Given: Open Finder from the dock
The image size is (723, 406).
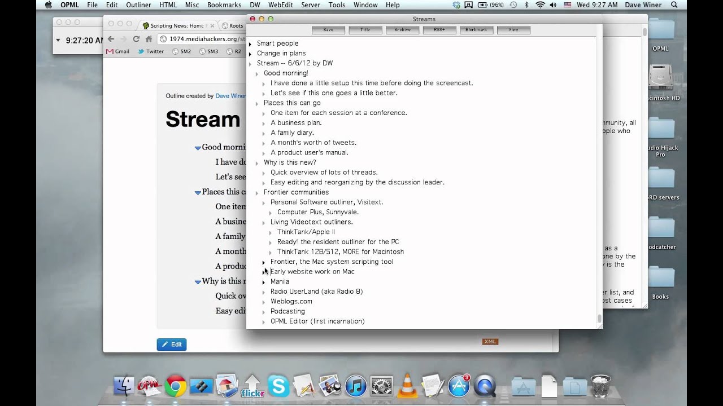Looking at the screenshot, I should tap(124, 386).
